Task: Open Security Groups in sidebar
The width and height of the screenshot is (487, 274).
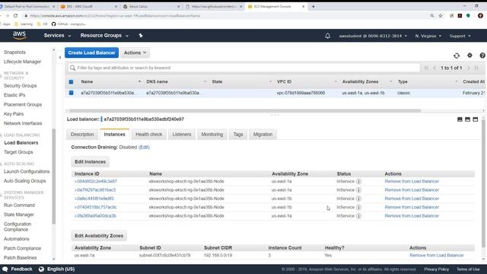Action: 21,86
